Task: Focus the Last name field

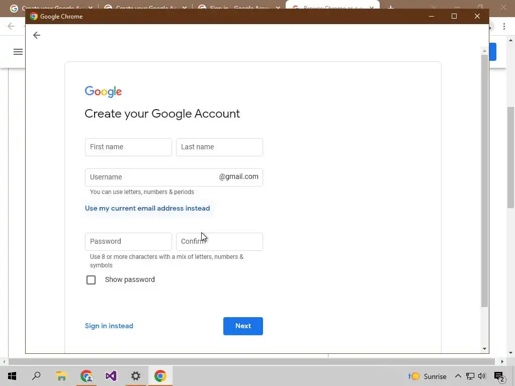Action: (219, 147)
